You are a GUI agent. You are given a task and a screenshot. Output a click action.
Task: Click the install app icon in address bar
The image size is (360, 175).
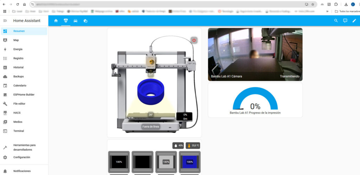point(307,4)
